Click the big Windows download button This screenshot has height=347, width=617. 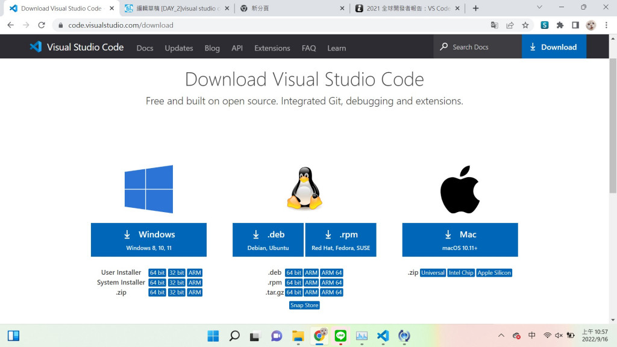[x=149, y=240]
